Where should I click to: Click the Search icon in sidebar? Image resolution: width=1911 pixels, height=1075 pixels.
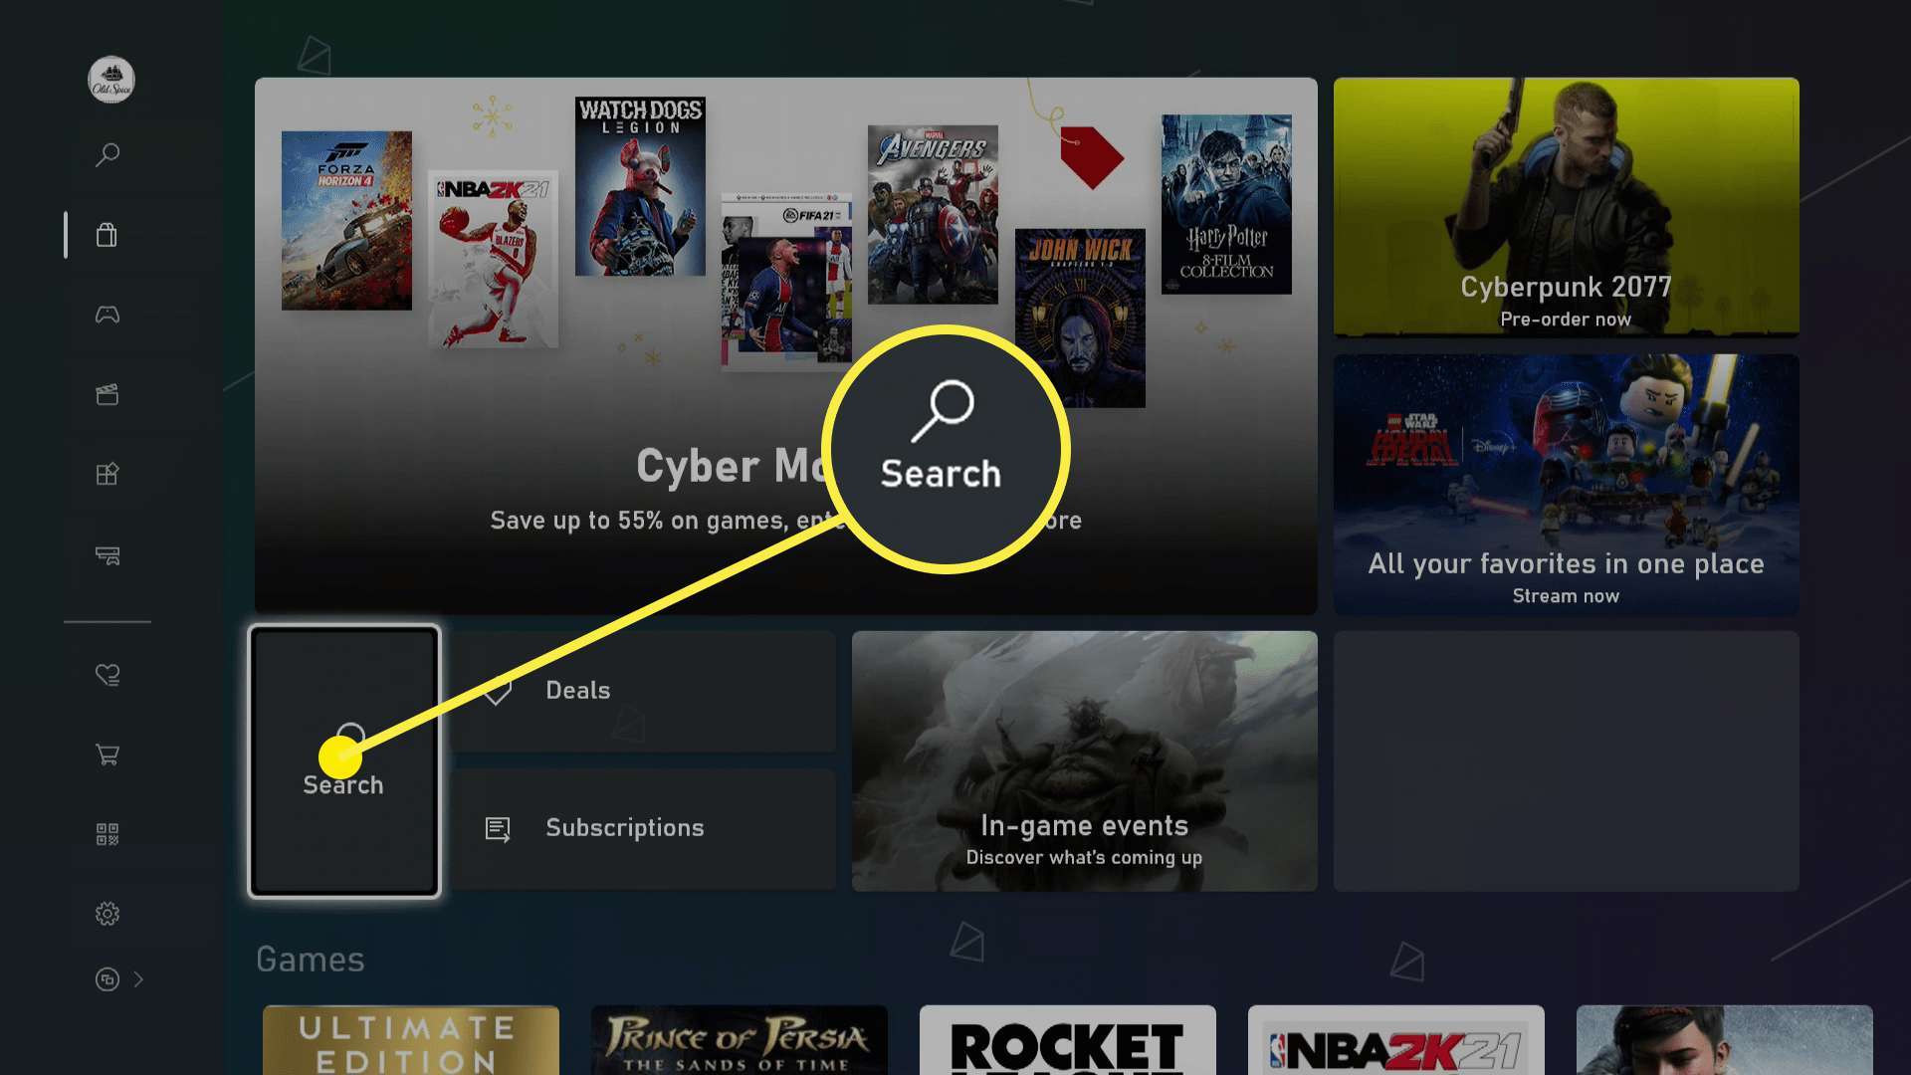108,153
